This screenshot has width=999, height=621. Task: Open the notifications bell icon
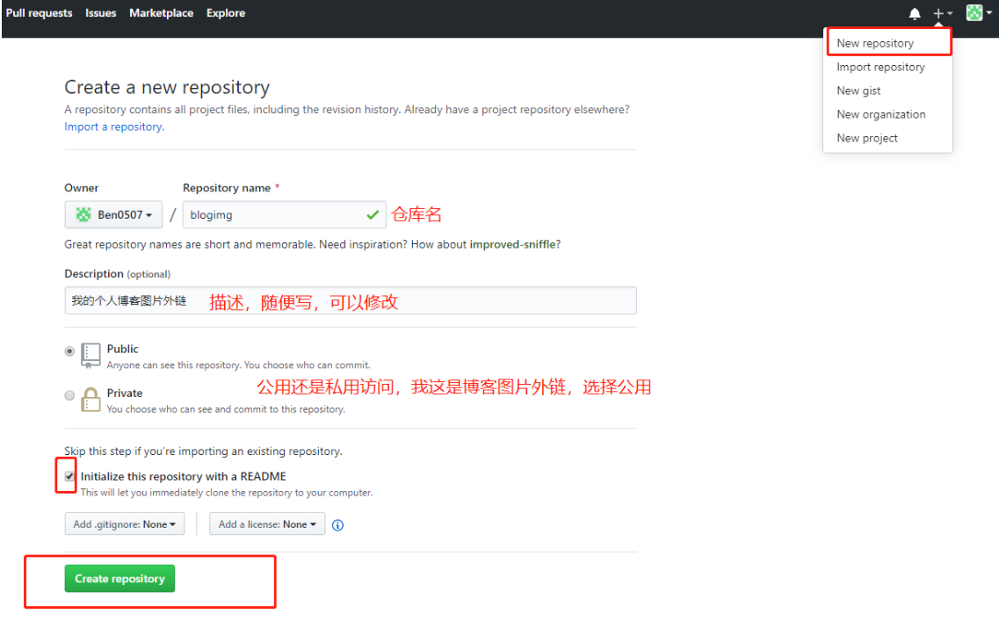click(x=915, y=13)
